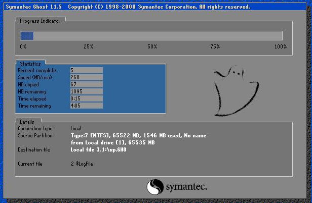Click the Statistics panel heading
Viewport: 312px width, 203px height.
(x=30, y=64)
